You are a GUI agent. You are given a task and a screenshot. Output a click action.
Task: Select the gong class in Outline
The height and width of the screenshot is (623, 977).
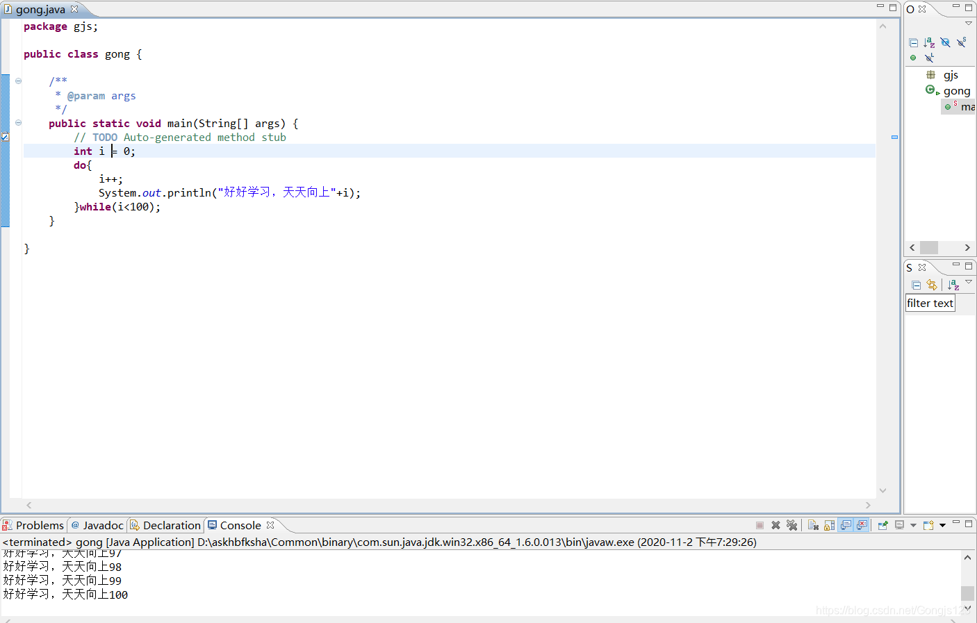point(948,91)
